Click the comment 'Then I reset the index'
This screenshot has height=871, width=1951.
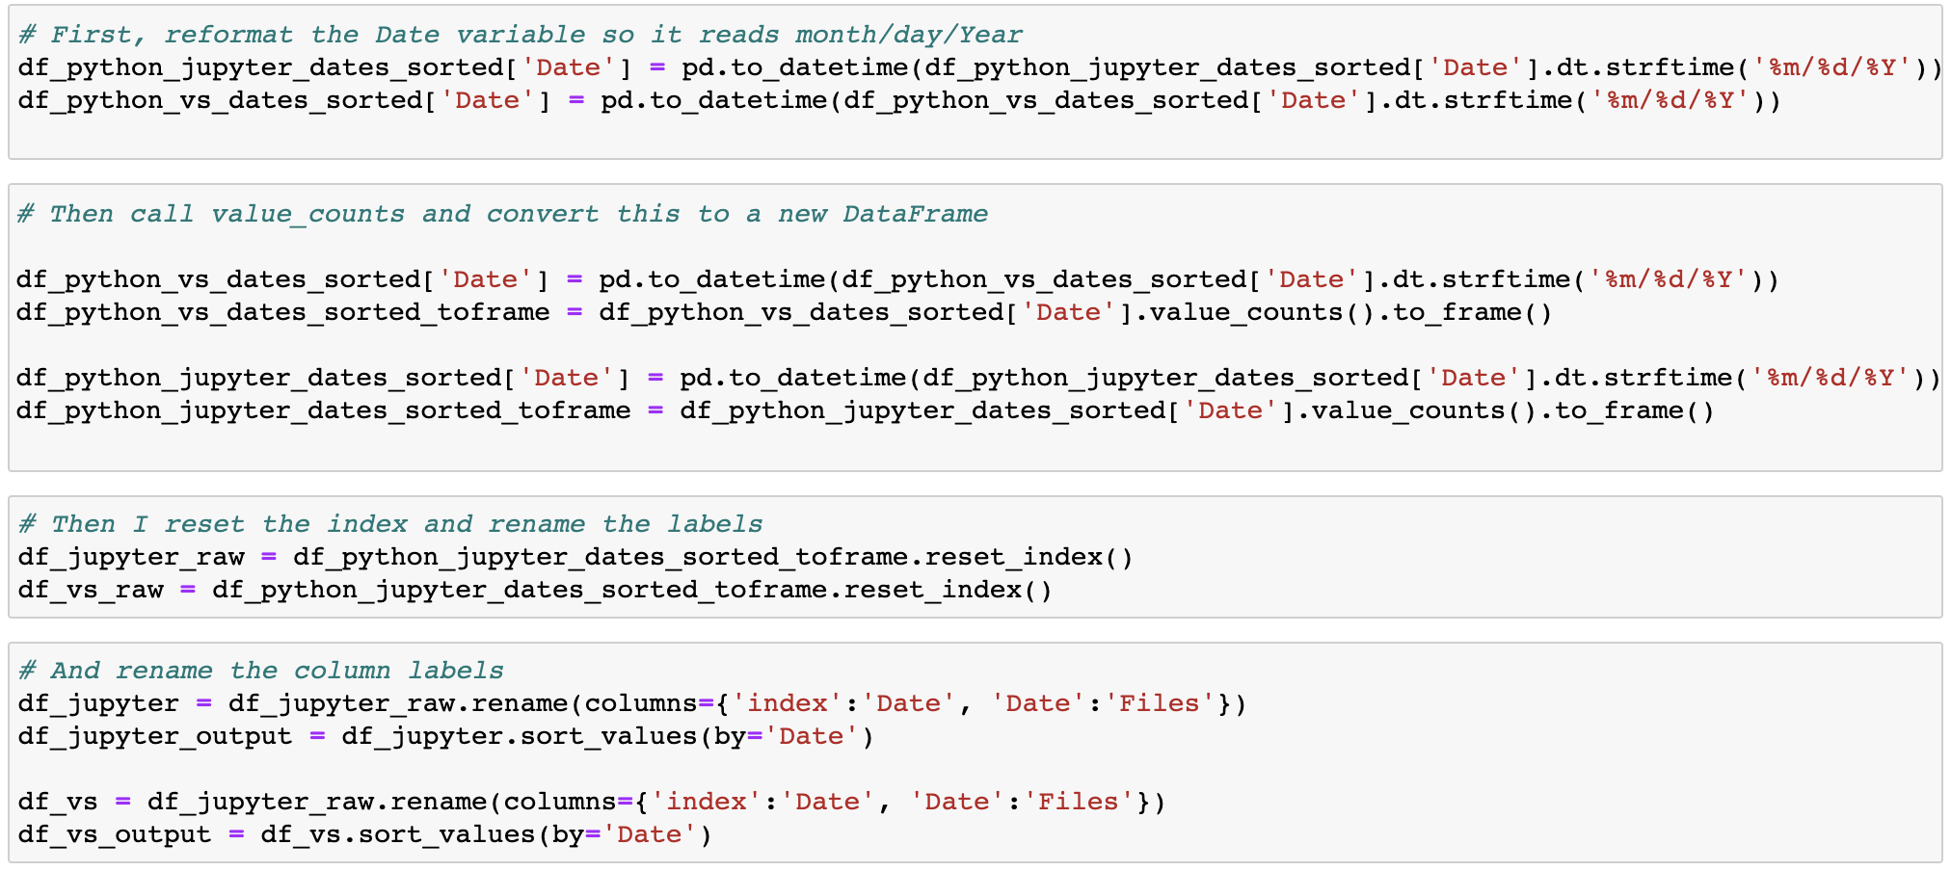coord(390,524)
